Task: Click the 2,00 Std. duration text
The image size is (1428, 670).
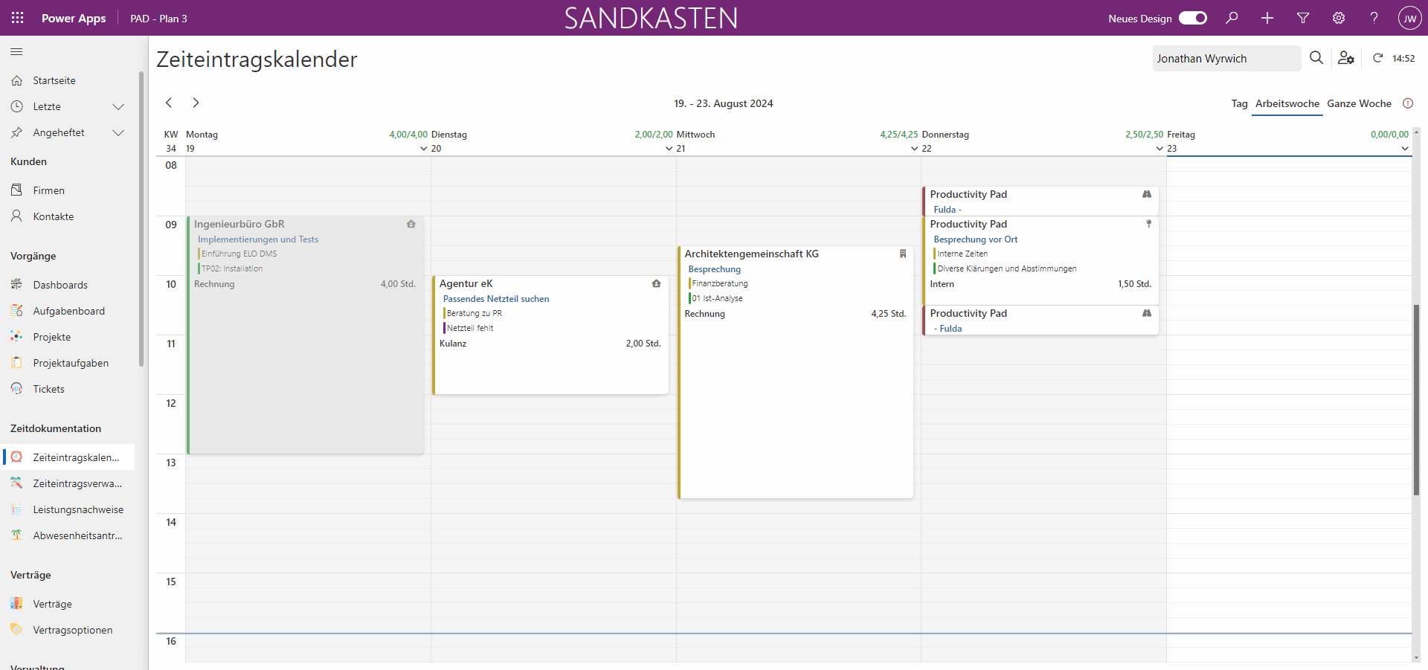Action: pos(643,344)
